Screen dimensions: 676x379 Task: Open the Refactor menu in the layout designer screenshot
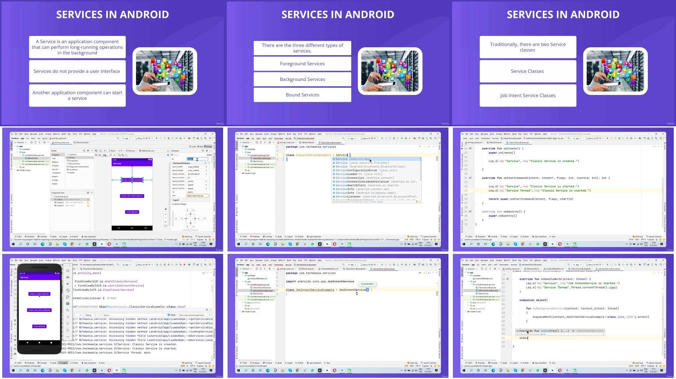coord(56,134)
